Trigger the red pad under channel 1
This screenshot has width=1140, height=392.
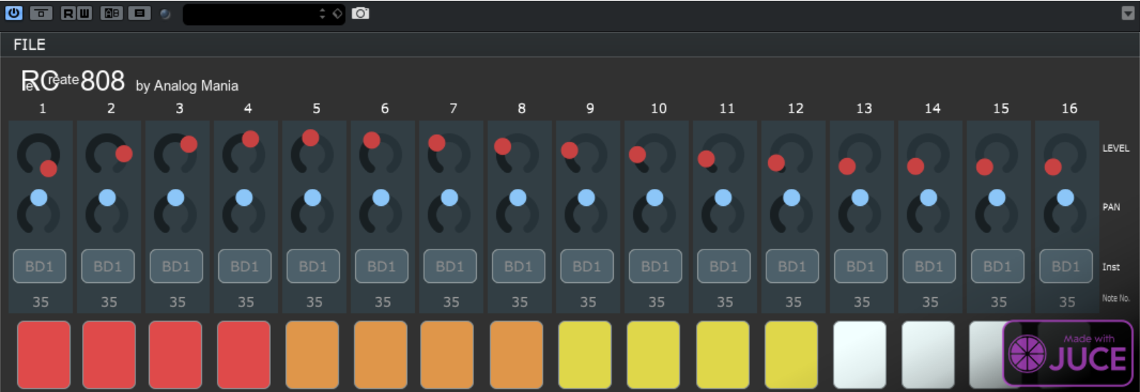pos(43,354)
